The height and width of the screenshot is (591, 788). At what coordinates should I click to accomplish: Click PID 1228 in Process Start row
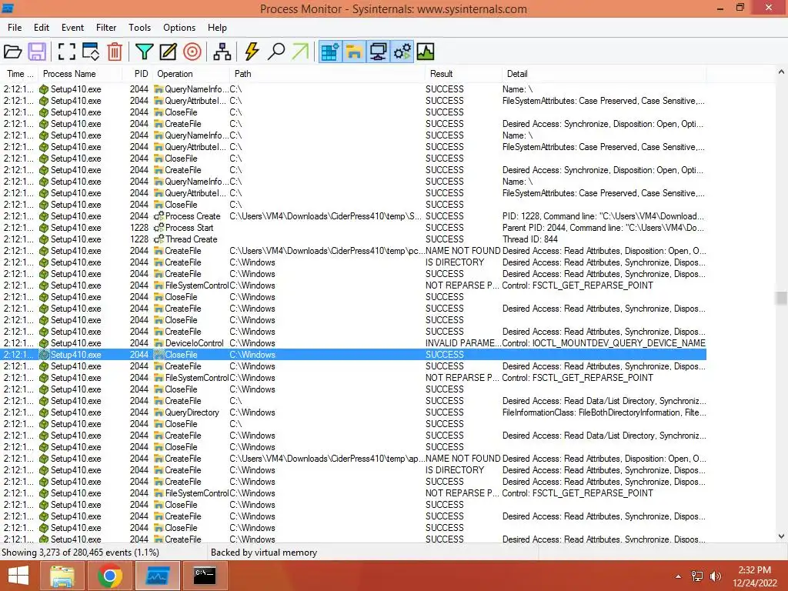(x=139, y=228)
